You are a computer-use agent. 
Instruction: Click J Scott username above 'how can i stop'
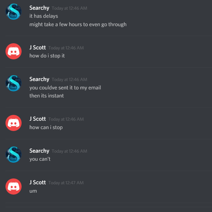click(x=38, y=119)
